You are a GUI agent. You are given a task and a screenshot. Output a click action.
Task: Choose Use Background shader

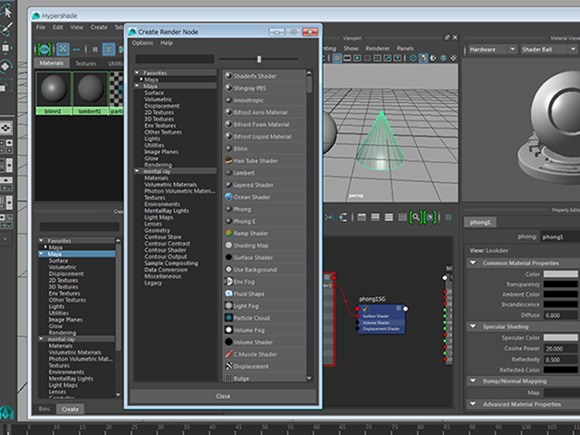264,270
